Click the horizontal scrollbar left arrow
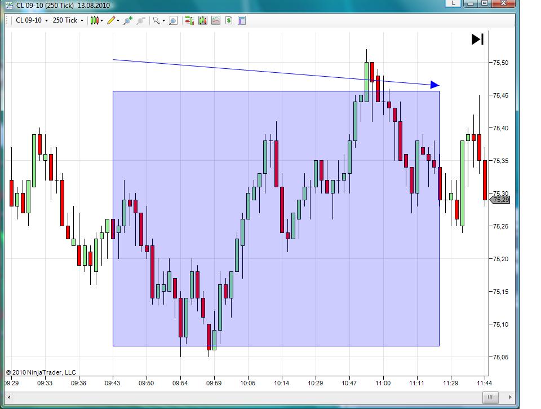541x409 pixels. (9, 397)
